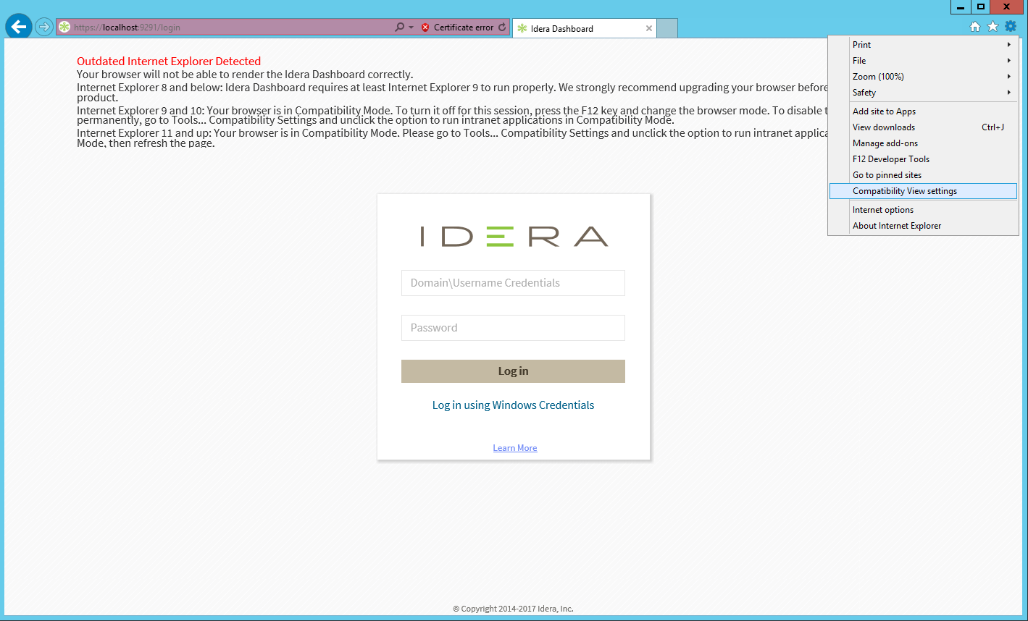The width and height of the screenshot is (1028, 621).
Task: Click the browser Forward arrow button
Action: click(44, 27)
